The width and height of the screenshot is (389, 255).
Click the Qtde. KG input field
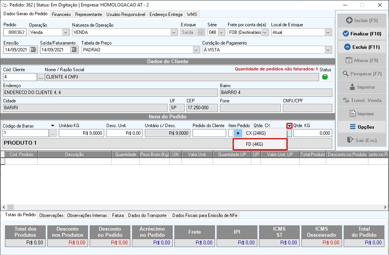[312, 133]
